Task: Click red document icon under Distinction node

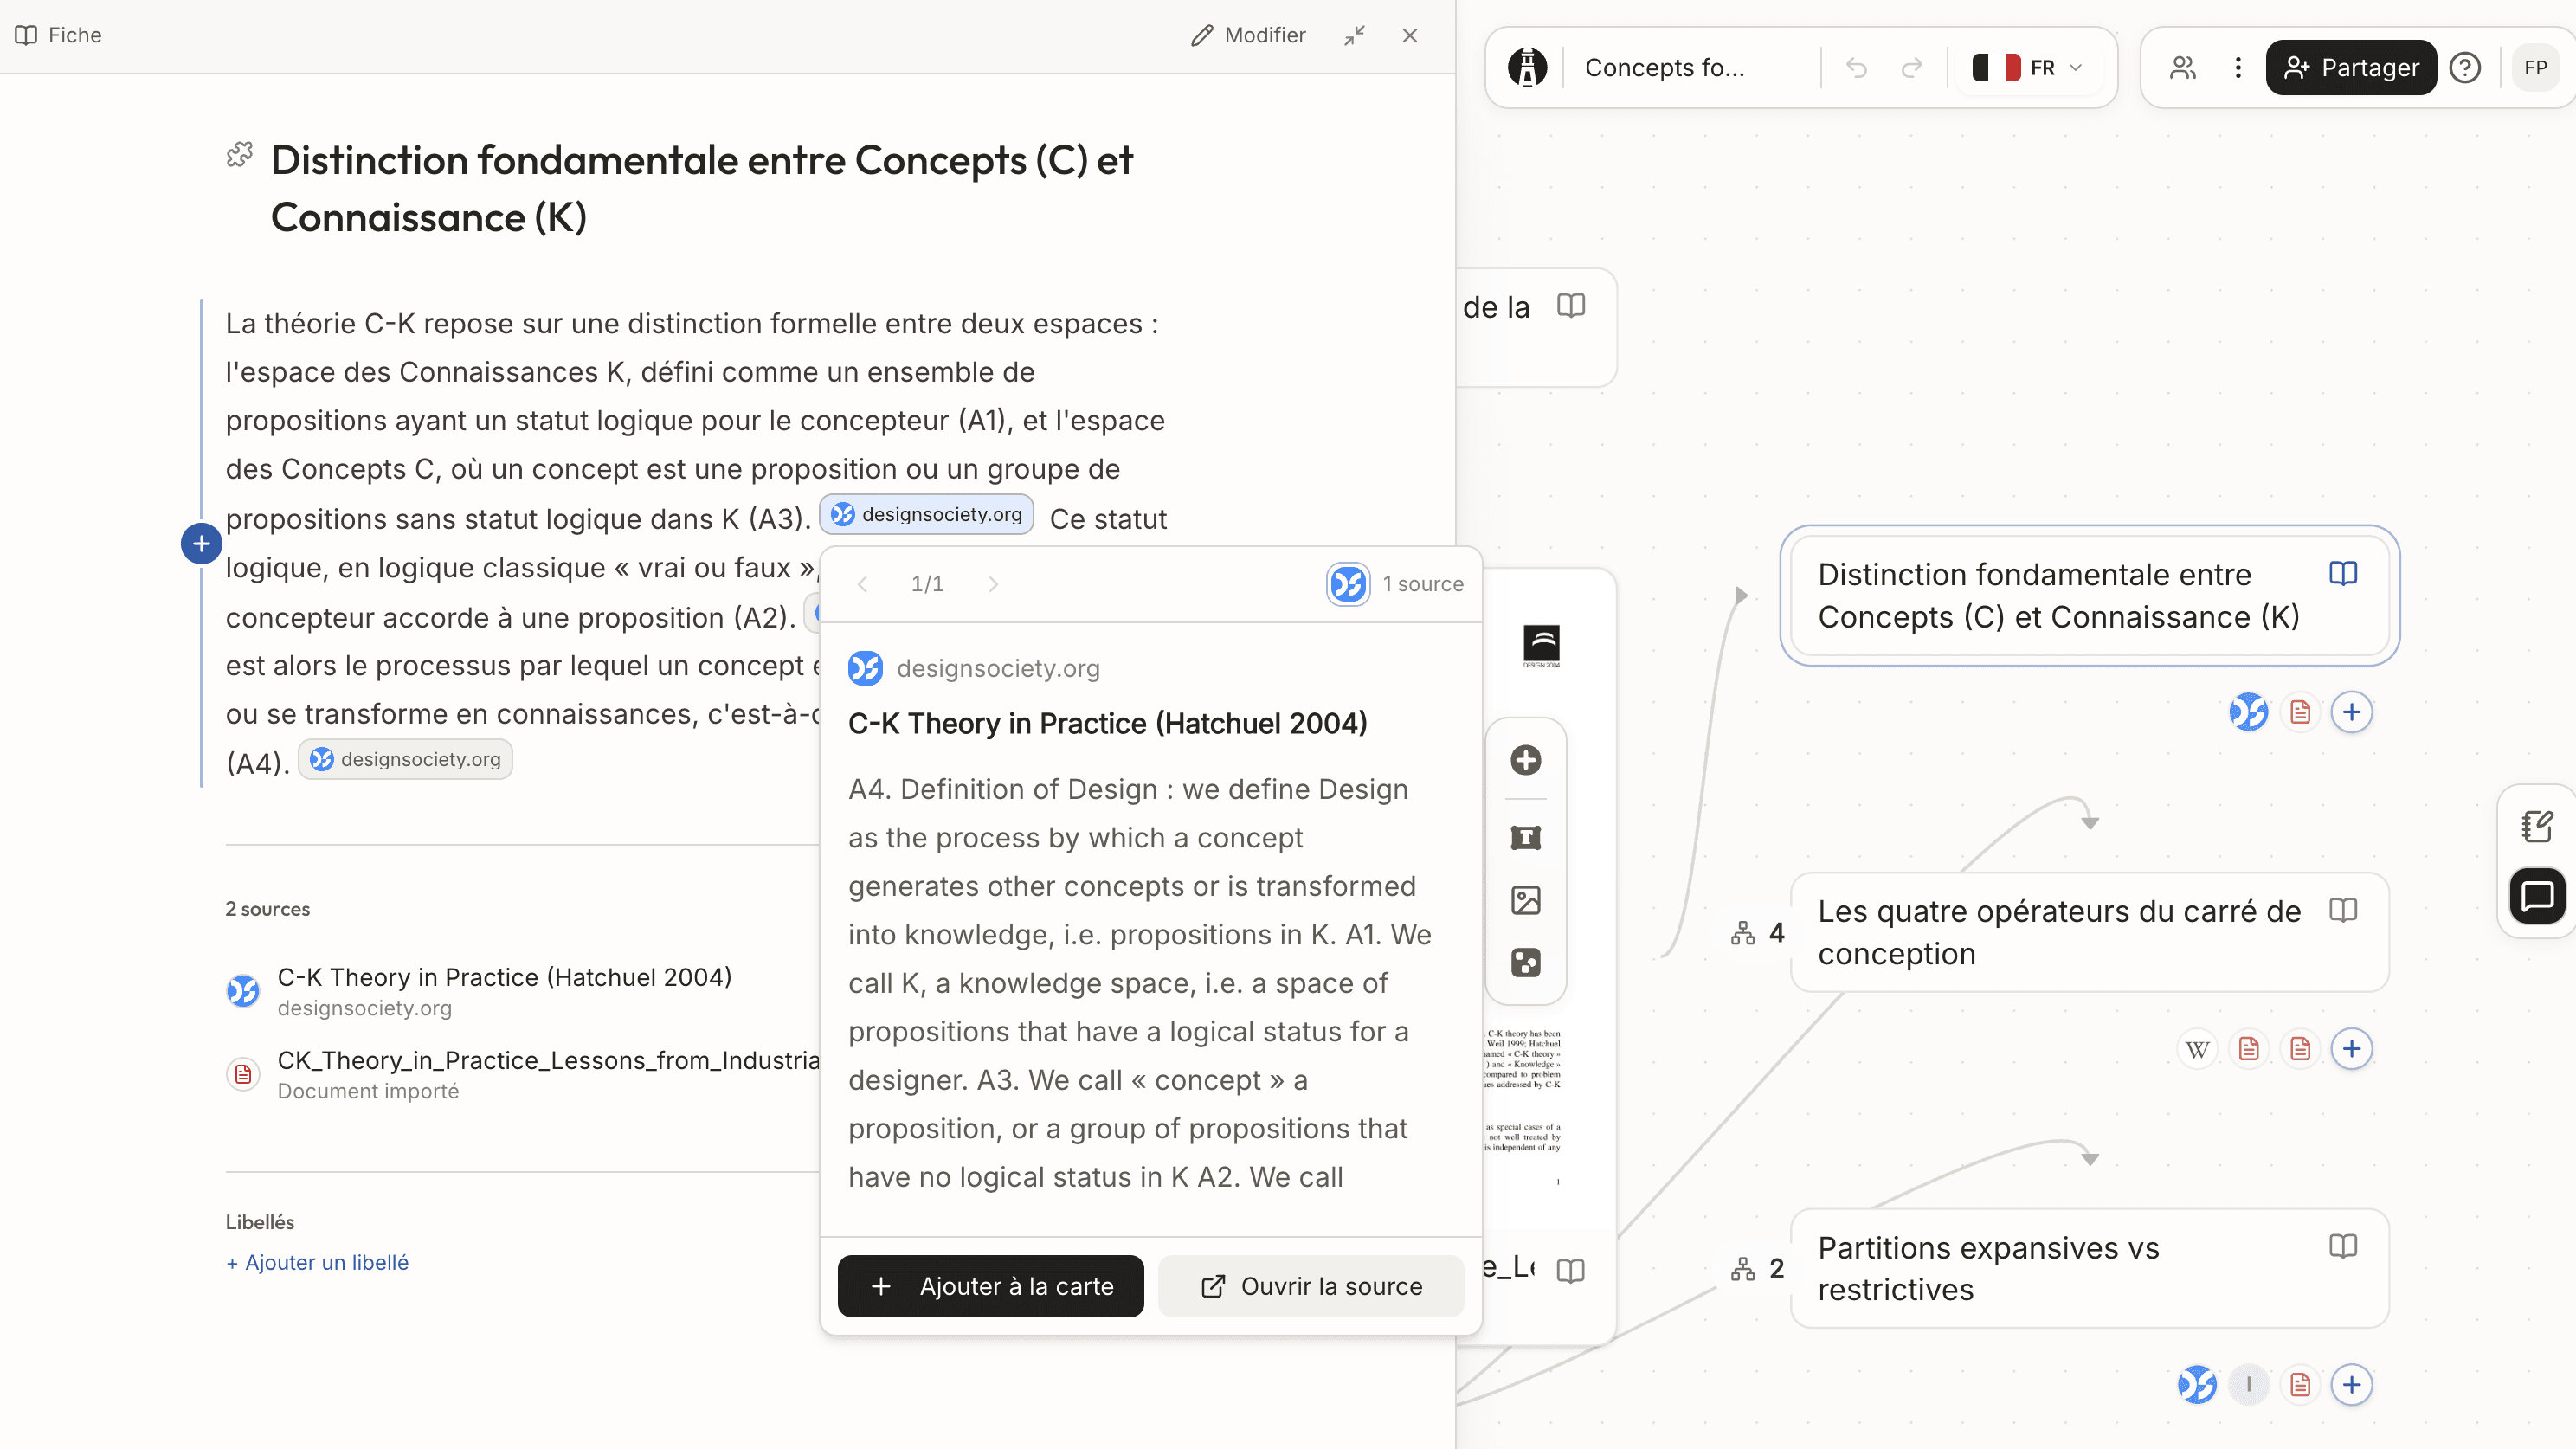Action: (2300, 711)
